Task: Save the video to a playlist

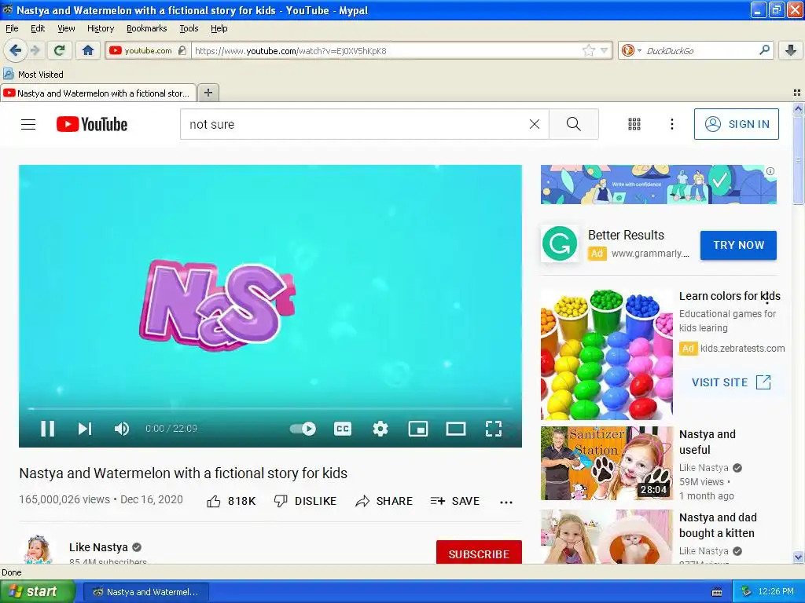Action: pyautogui.click(x=455, y=501)
